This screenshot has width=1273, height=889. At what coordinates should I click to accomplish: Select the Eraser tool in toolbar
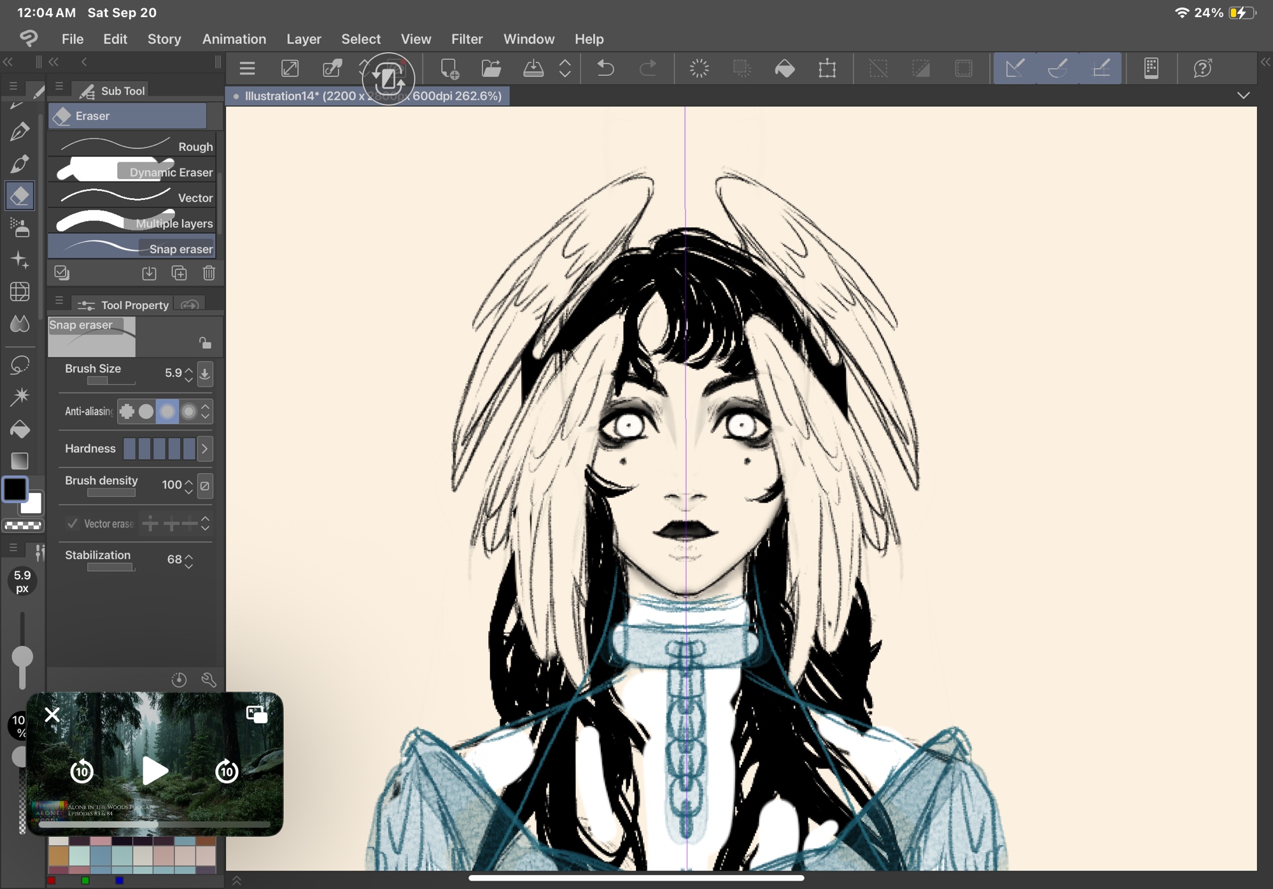click(20, 196)
